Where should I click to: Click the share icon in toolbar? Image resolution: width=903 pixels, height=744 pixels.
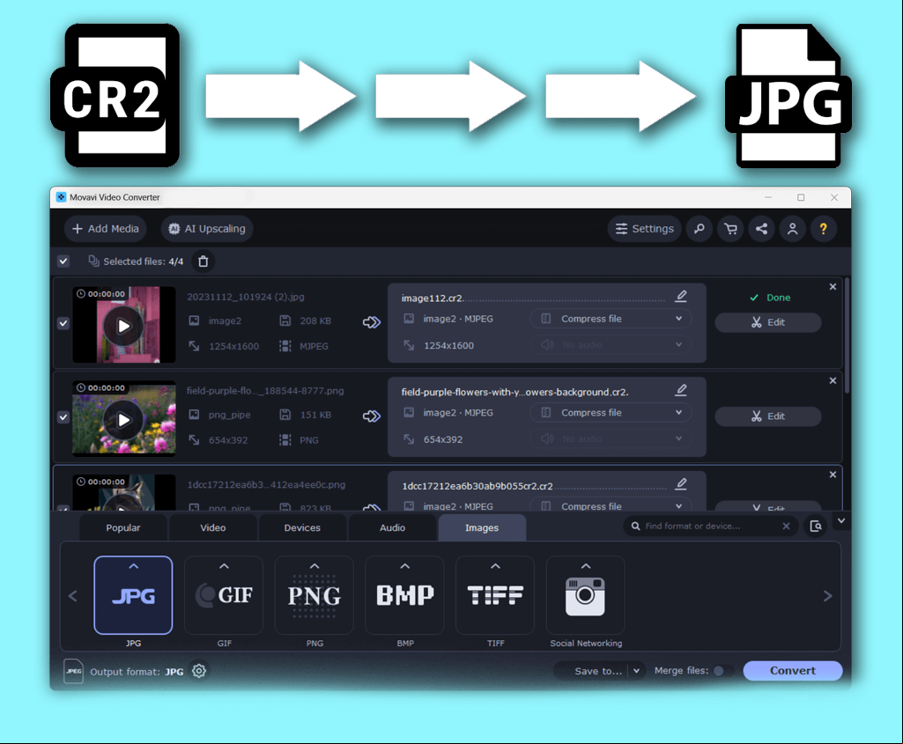761,229
